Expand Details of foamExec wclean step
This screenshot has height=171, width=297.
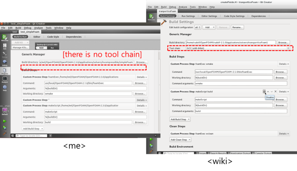[284, 134]
